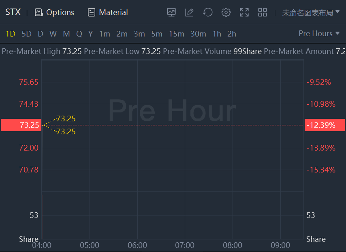Choose the 2h interval

(232, 34)
